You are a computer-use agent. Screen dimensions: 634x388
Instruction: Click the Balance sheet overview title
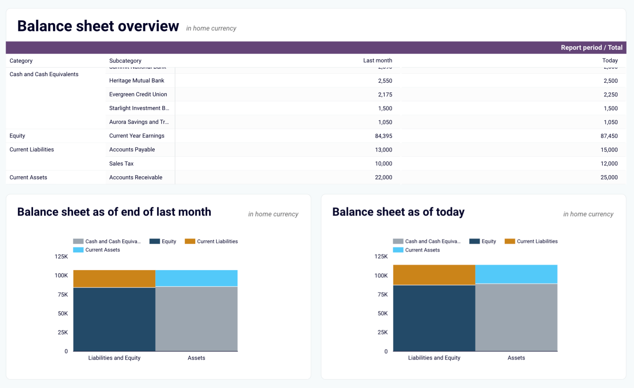point(98,26)
